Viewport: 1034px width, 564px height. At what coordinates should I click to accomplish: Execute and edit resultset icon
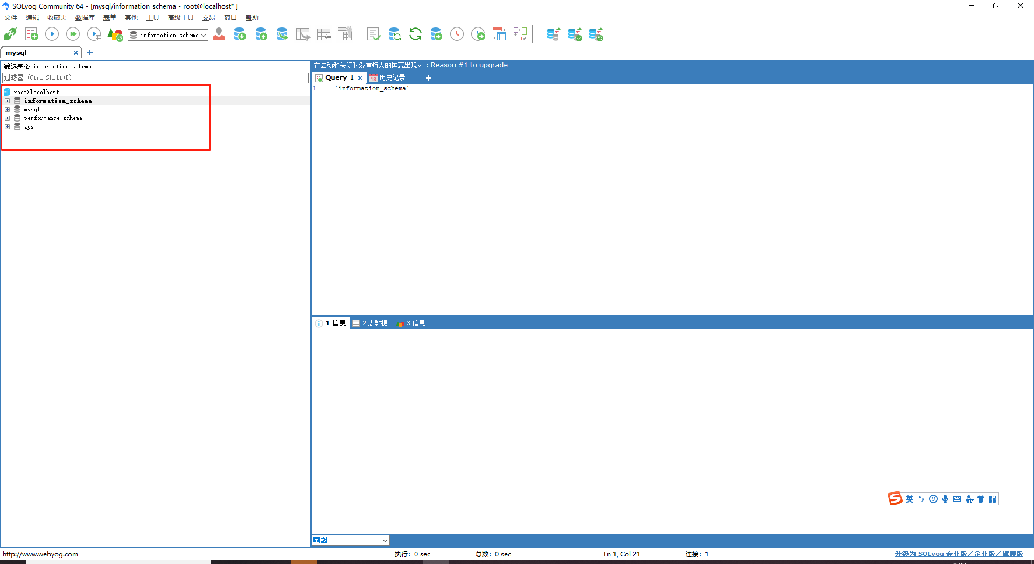[x=94, y=34]
